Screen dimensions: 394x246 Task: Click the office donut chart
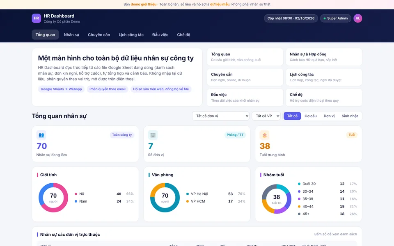tap(165, 198)
